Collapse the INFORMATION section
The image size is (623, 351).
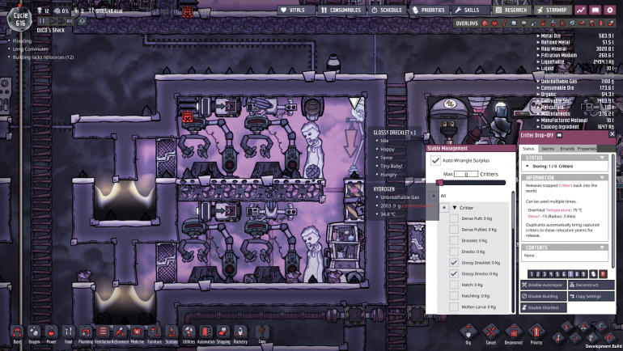(602, 177)
